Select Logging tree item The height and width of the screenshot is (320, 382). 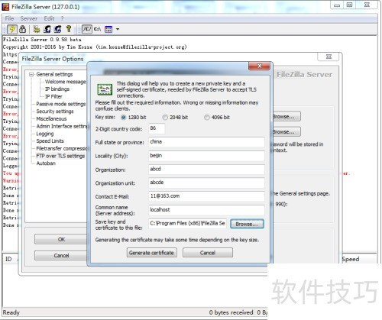pyautogui.click(x=45, y=134)
